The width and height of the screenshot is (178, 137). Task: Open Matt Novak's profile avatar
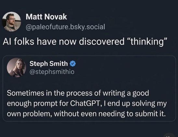click(x=12, y=22)
